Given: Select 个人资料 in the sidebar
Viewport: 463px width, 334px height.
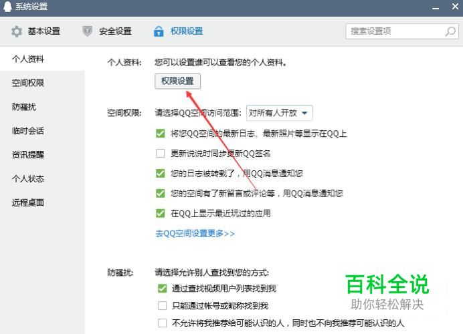Looking at the screenshot, I should [x=42, y=59].
